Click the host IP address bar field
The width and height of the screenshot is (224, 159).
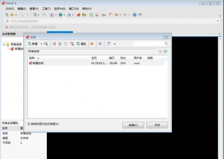point(112,21)
